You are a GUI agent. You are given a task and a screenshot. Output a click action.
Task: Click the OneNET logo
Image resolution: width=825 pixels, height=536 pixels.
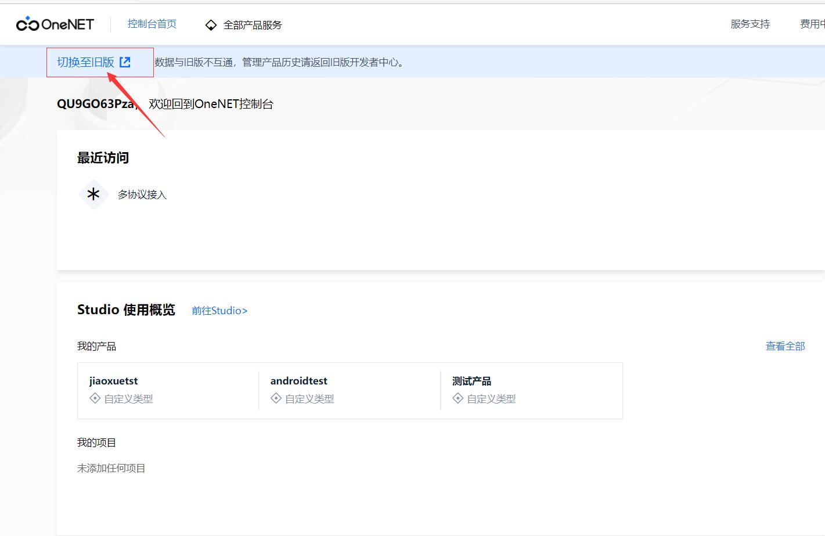55,24
